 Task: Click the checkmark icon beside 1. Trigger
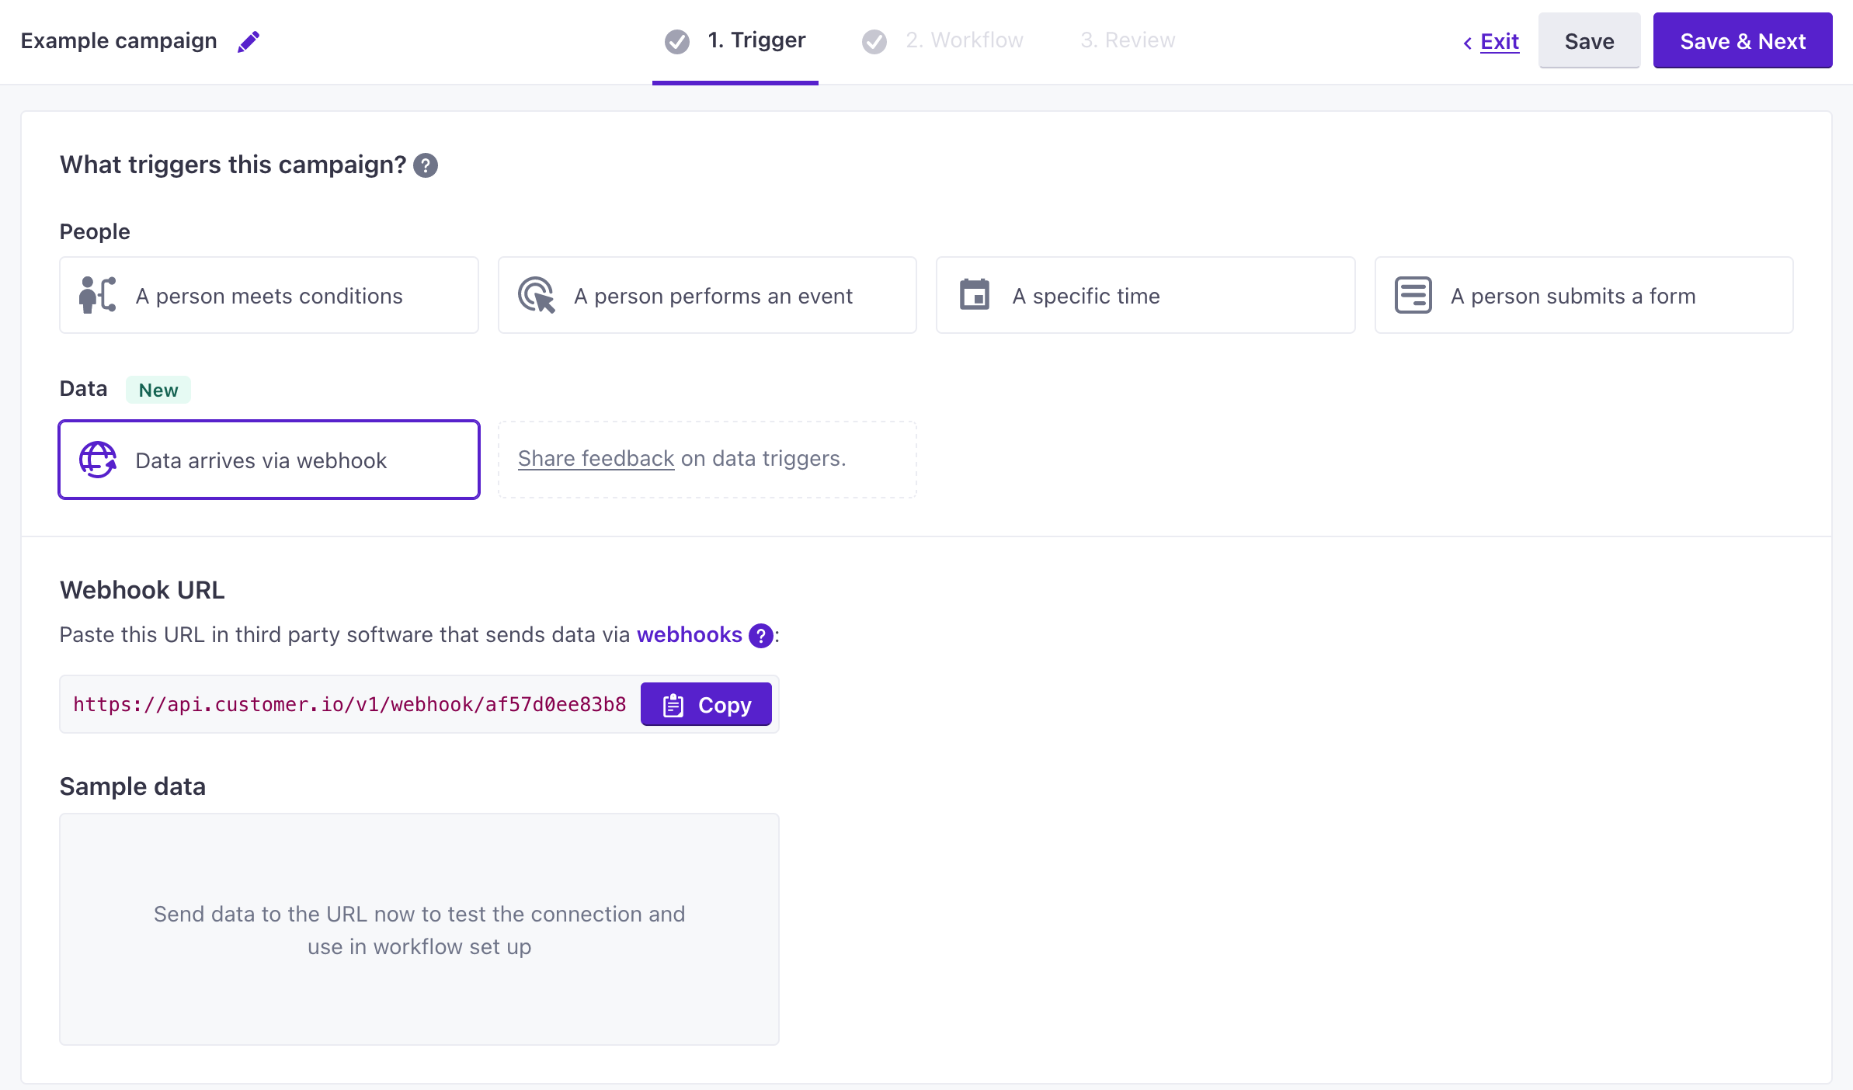[677, 41]
